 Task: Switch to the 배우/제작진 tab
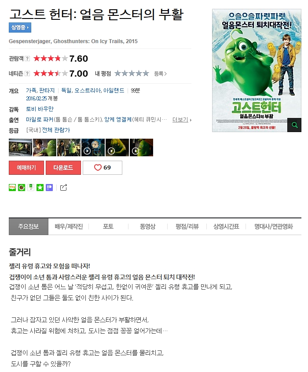69,227
